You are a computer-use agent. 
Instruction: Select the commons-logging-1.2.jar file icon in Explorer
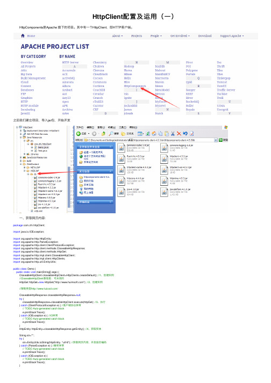pyautogui.click(x=165, y=148)
